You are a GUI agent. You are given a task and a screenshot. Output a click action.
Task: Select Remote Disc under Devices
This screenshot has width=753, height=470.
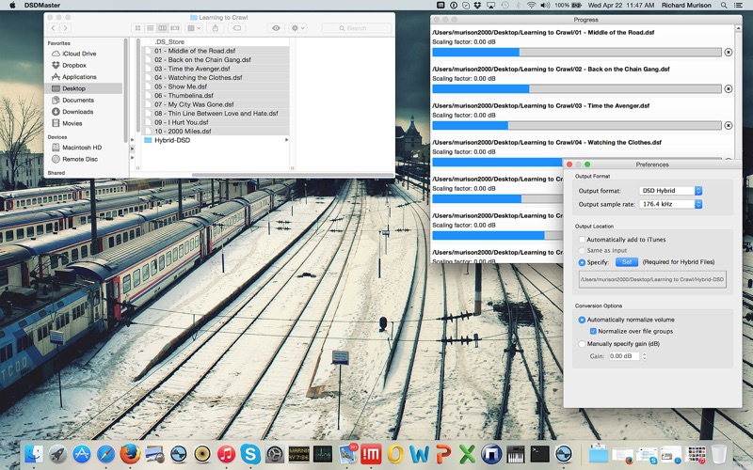pyautogui.click(x=75, y=159)
